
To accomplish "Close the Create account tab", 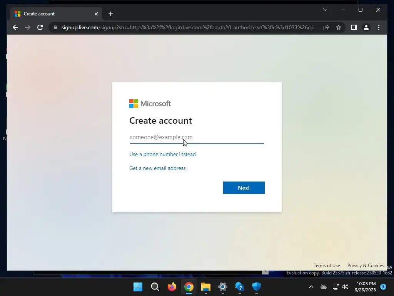I will coord(96,14).
